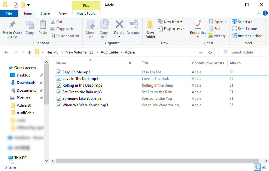This screenshot has height=171, width=269.
Task: Click New Volume (G:) breadcrumb
Action: click(x=79, y=52)
